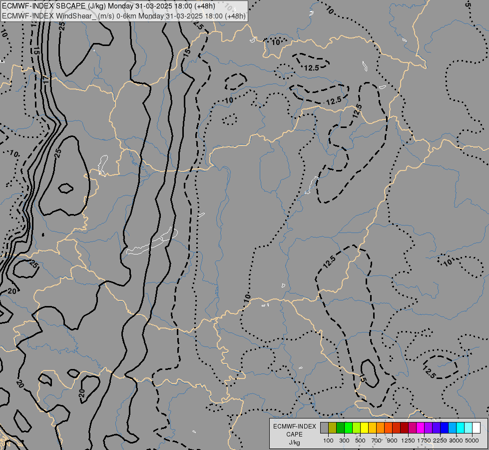Click the legend value 100
The image size is (489, 450).
[328, 440]
